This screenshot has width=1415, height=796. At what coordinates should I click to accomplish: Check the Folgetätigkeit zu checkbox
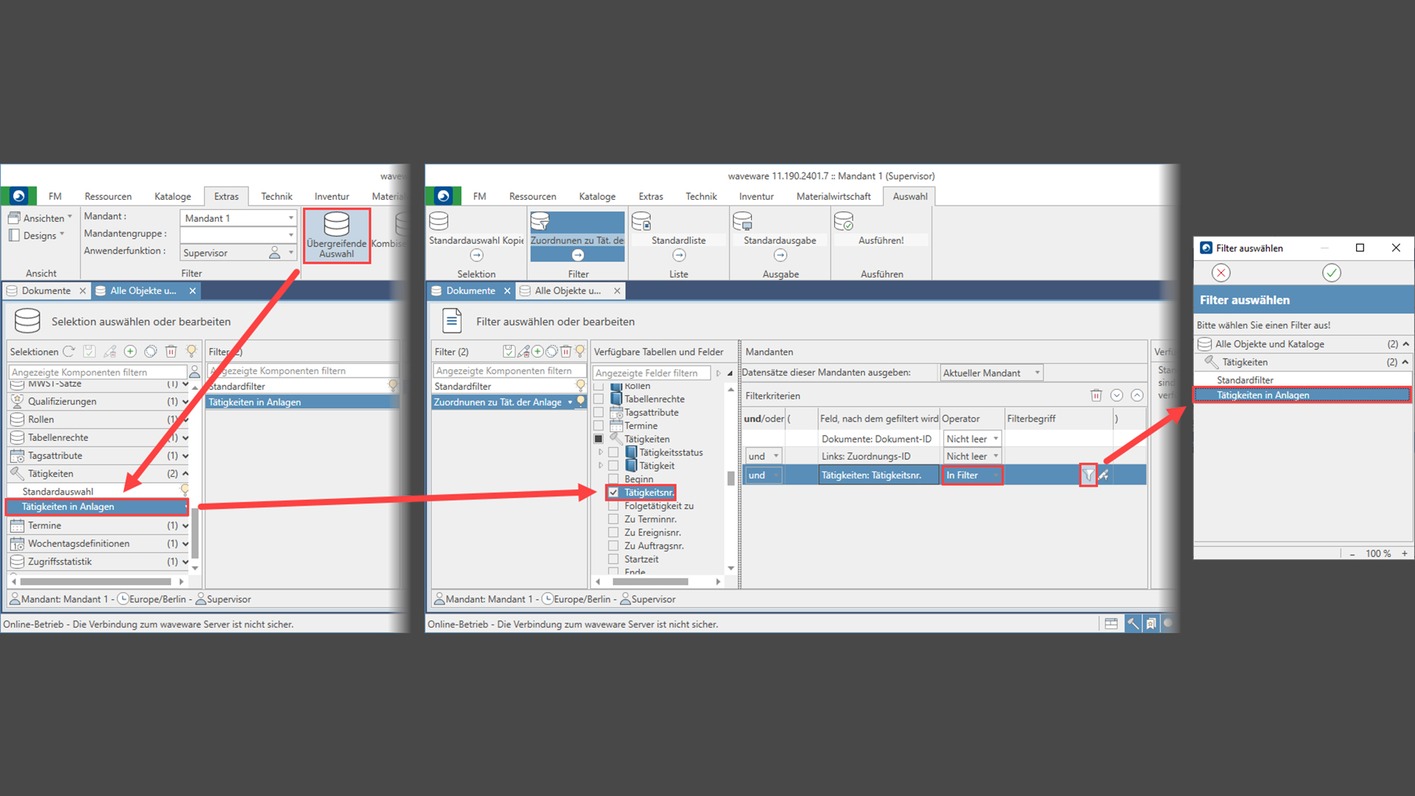[x=613, y=506]
